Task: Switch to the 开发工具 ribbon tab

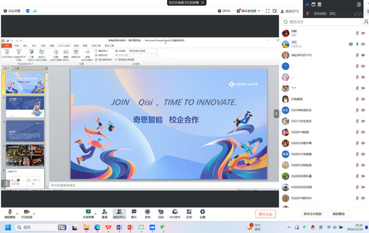Action: click(x=96, y=46)
